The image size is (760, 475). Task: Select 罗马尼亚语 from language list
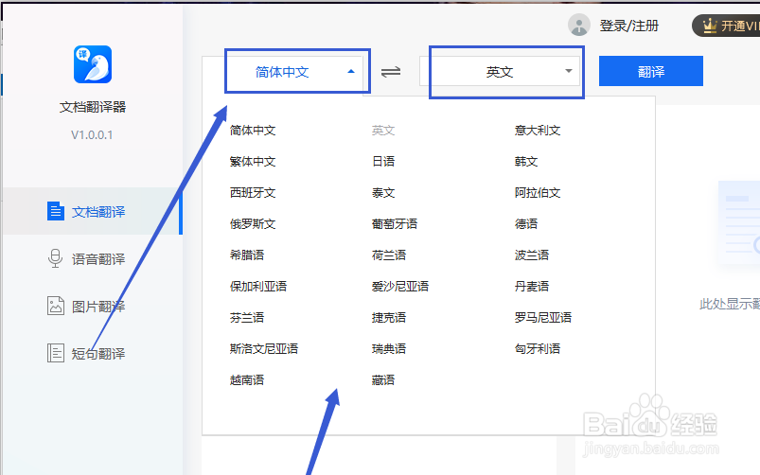coord(543,318)
